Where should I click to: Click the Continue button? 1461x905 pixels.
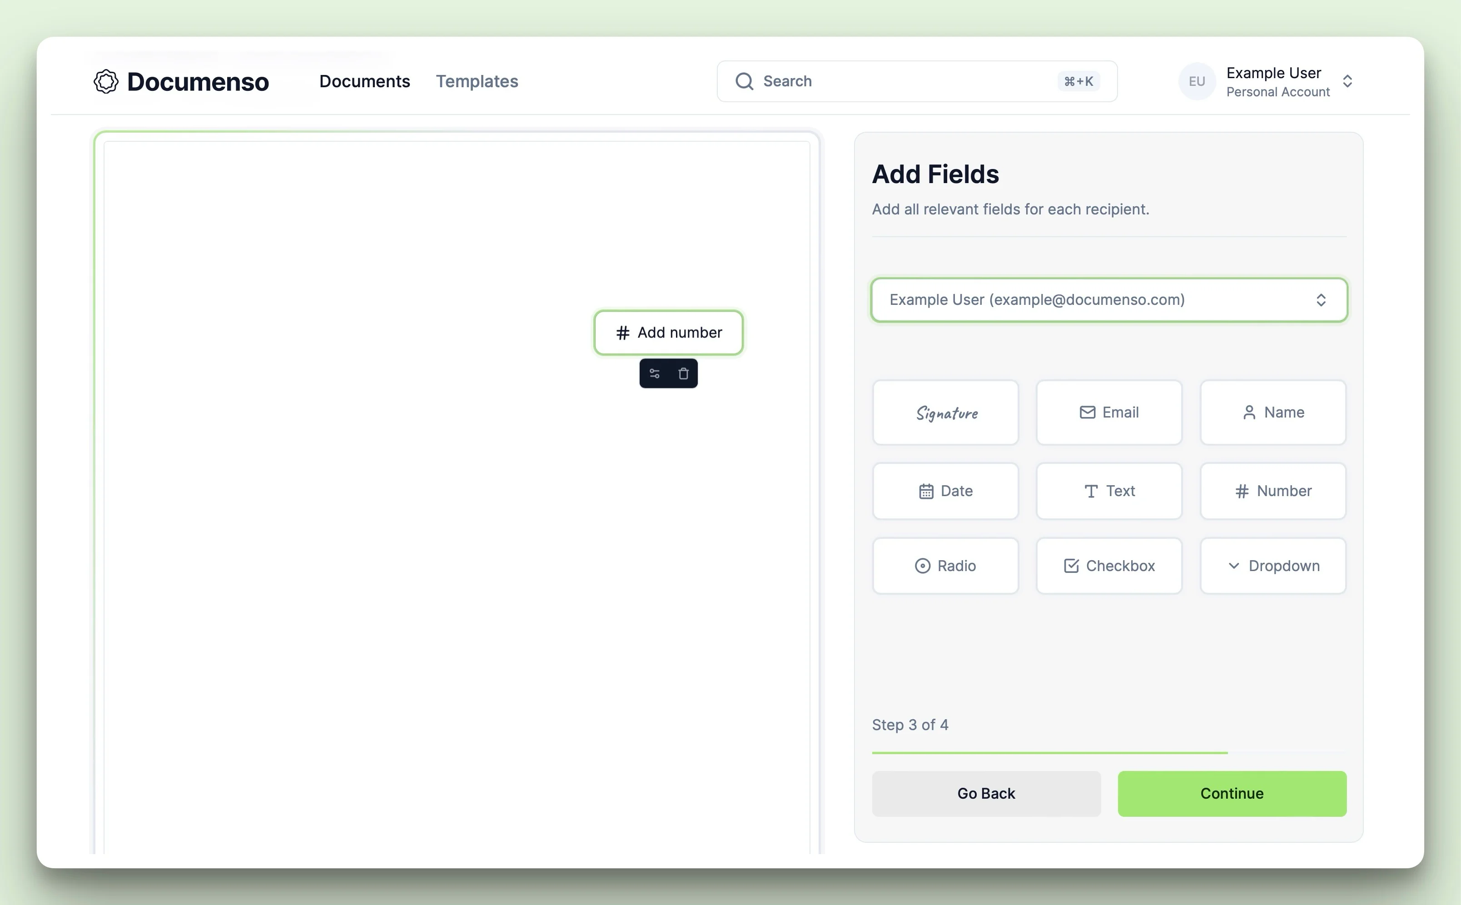(1232, 793)
